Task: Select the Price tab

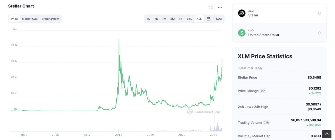Action: coord(14,19)
